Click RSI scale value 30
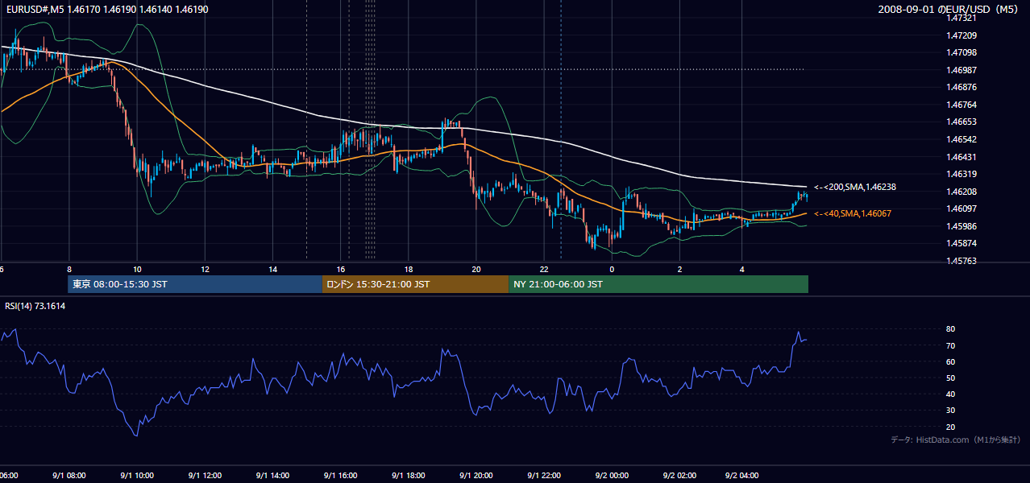Image resolution: width=1030 pixels, height=483 pixels. coord(951,411)
